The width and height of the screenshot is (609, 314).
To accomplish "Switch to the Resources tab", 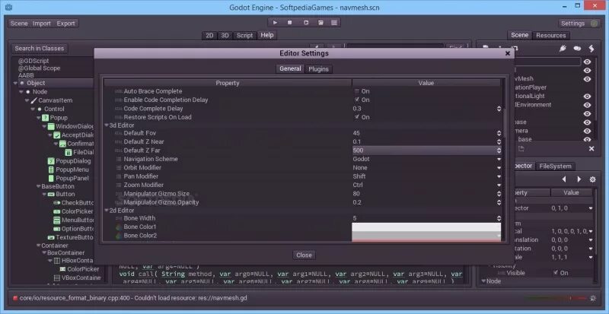I will (550, 35).
